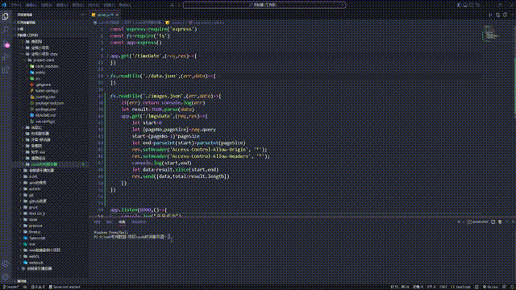
Task: Open the File menu
Action: click(16, 5)
